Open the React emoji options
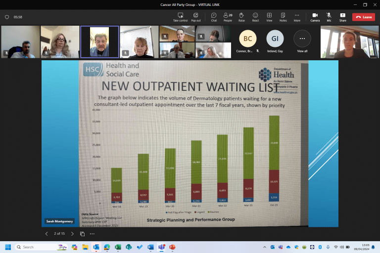The width and height of the screenshot is (380, 253). [x=255, y=17]
